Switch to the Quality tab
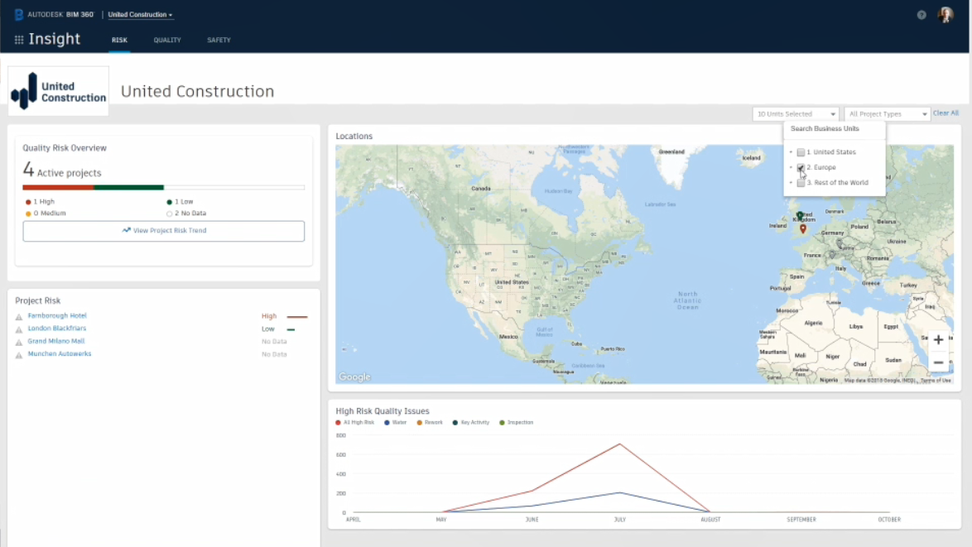The image size is (972, 547). coord(167,40)
